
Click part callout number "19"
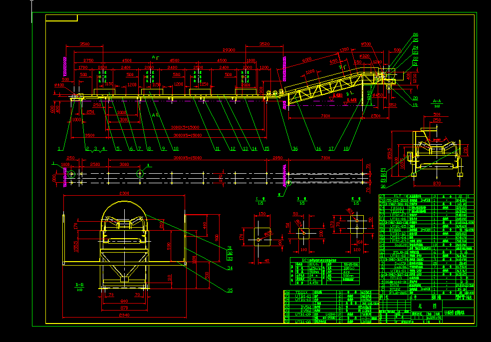point(415,105)
